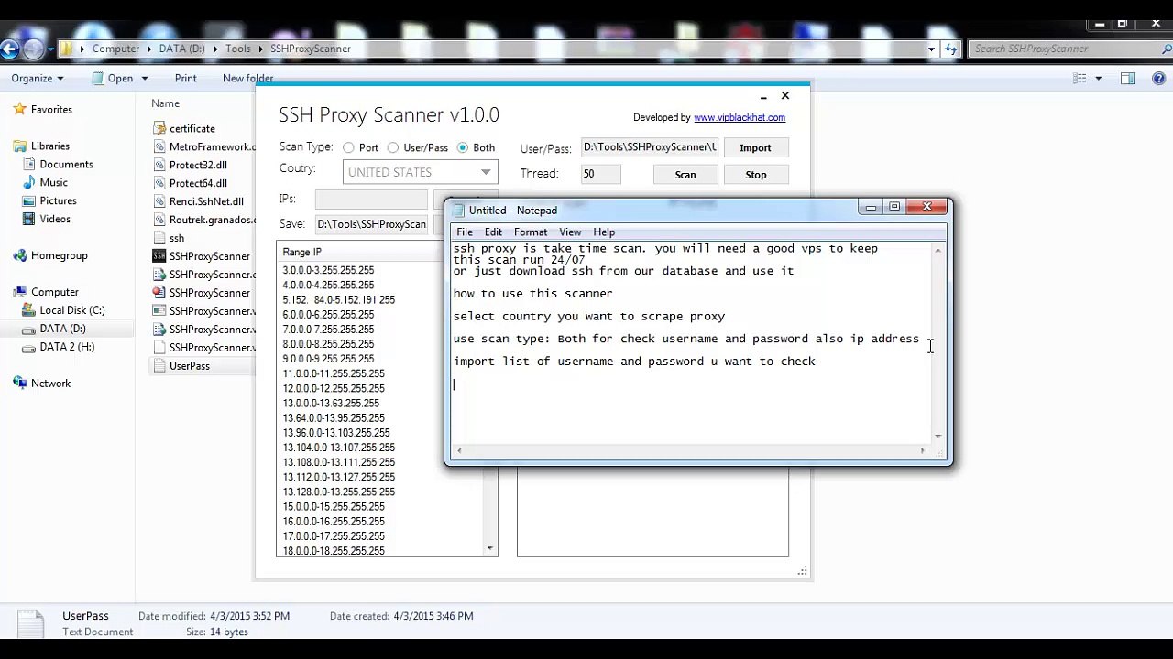Select range 5.152.184.0-5.152.191.255
The image size is (1173, 659).
coord(339,300)
